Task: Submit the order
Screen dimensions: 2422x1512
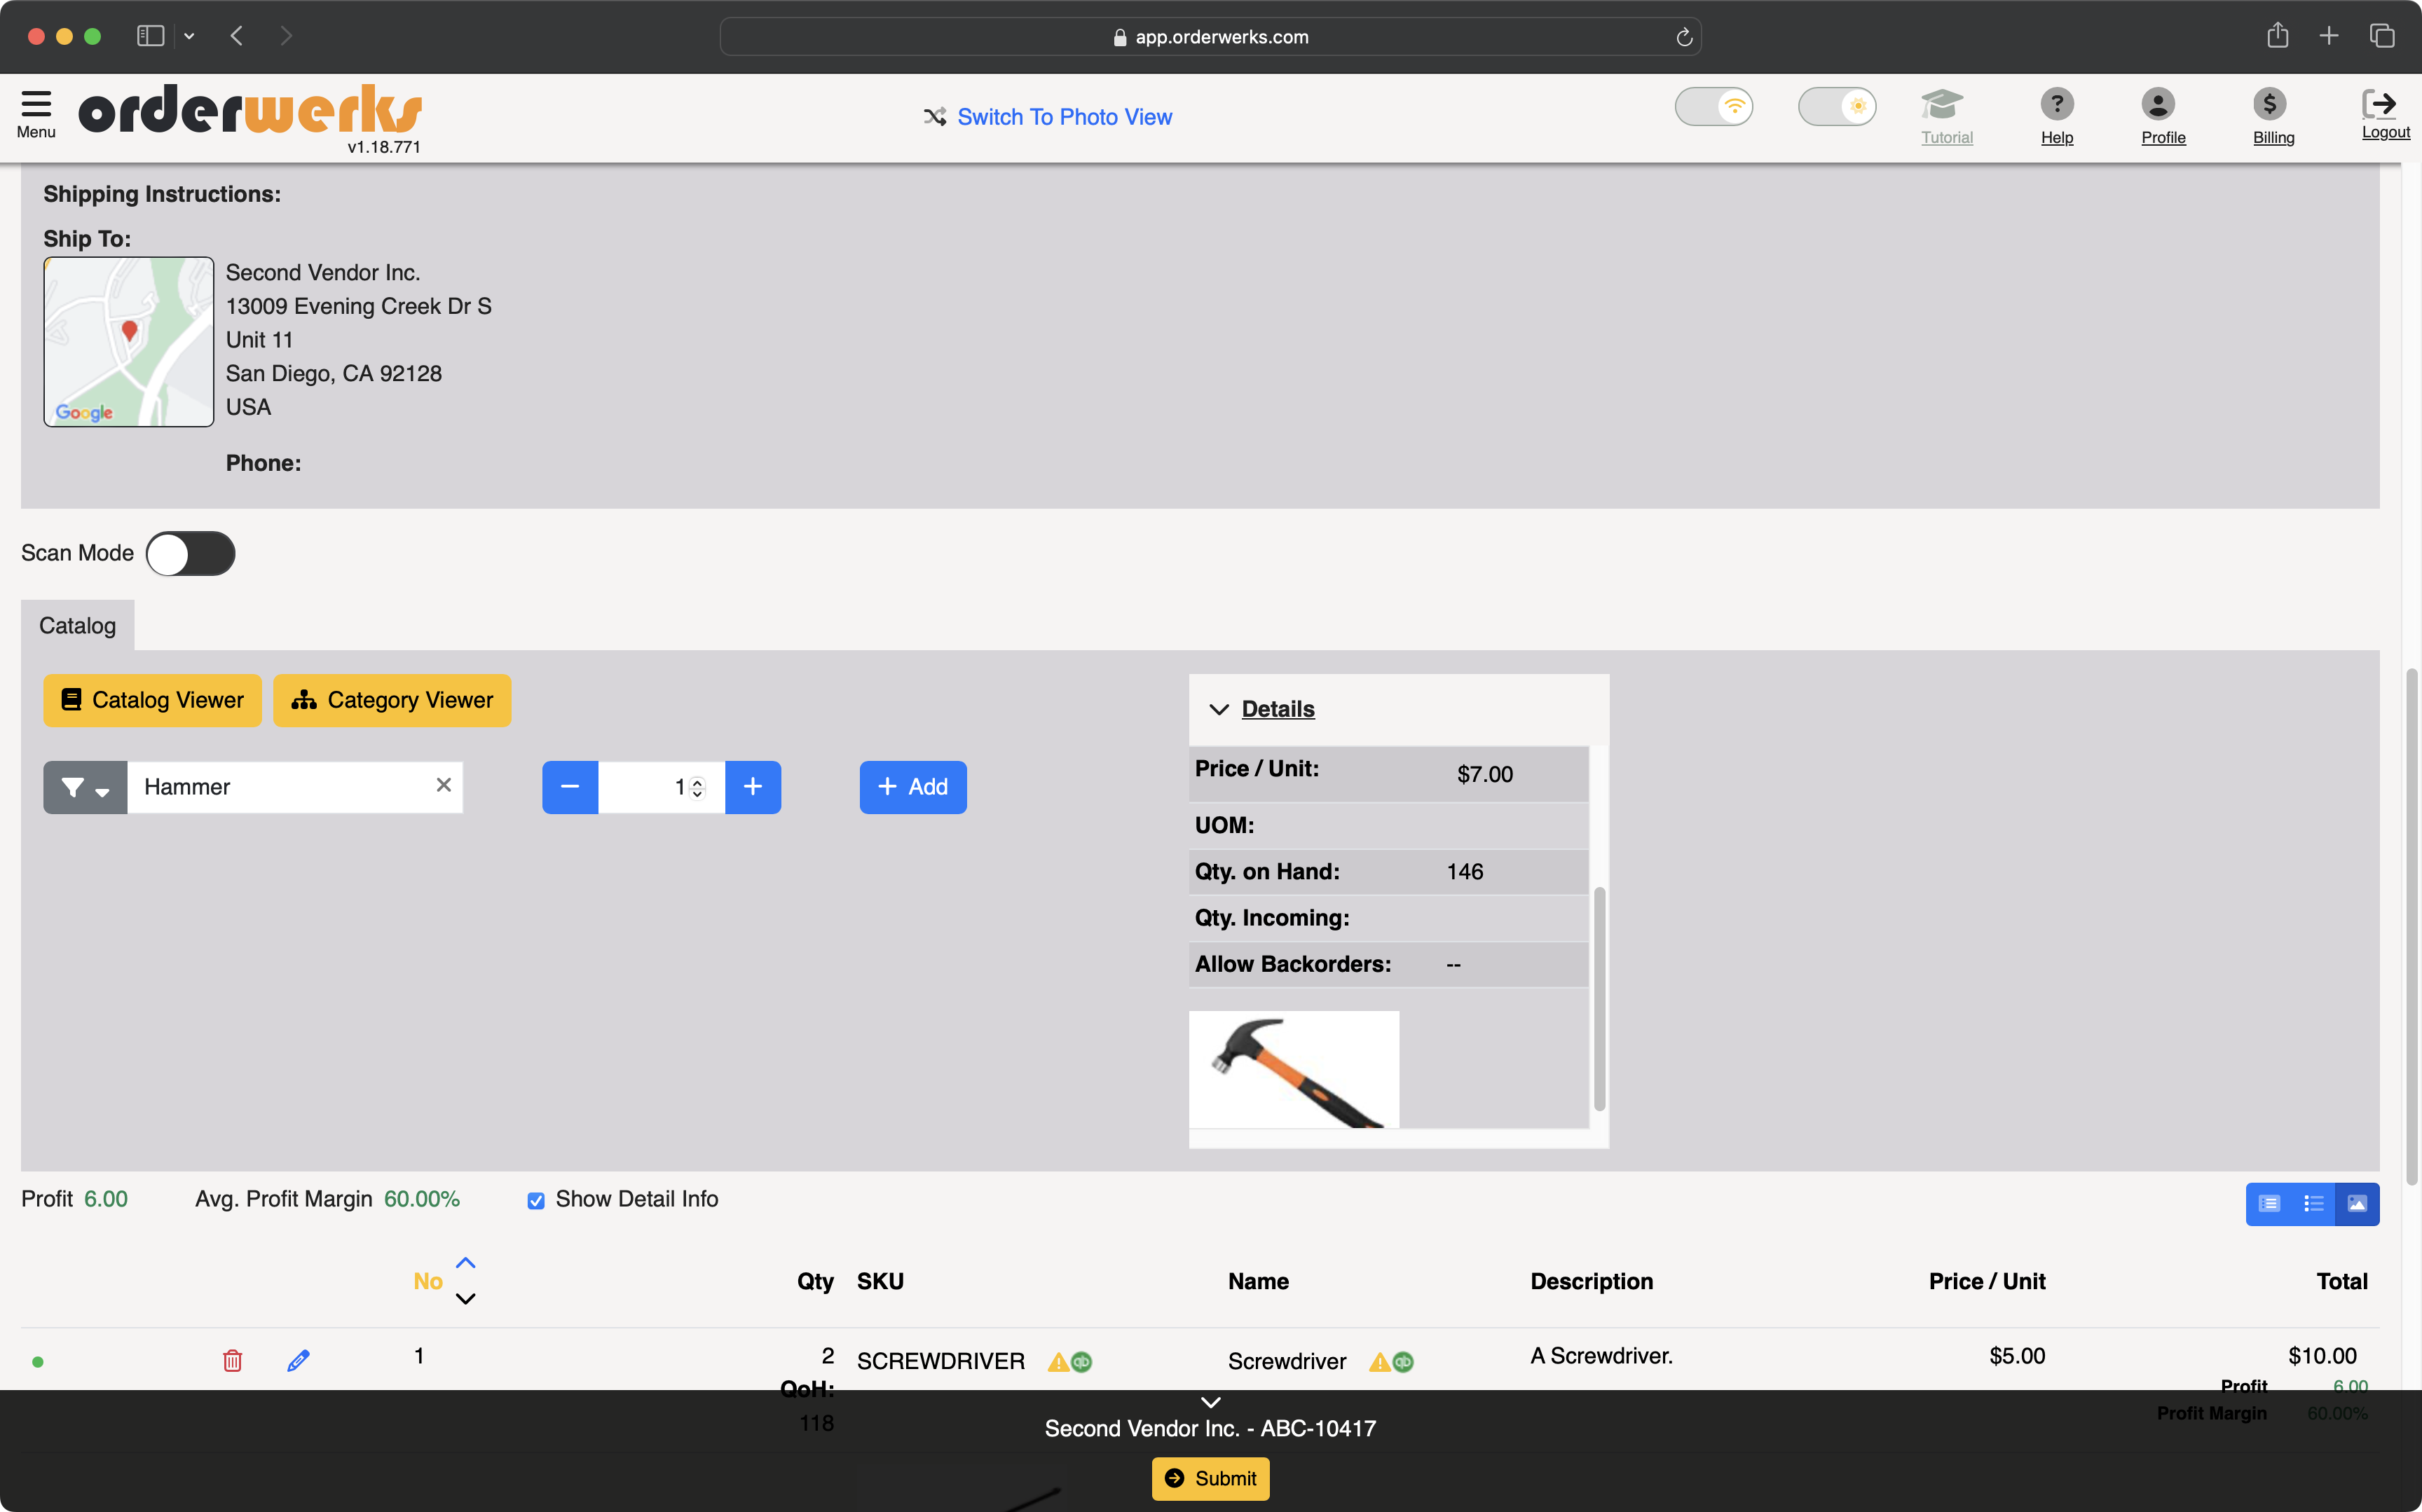Action: [1210, 1478]
